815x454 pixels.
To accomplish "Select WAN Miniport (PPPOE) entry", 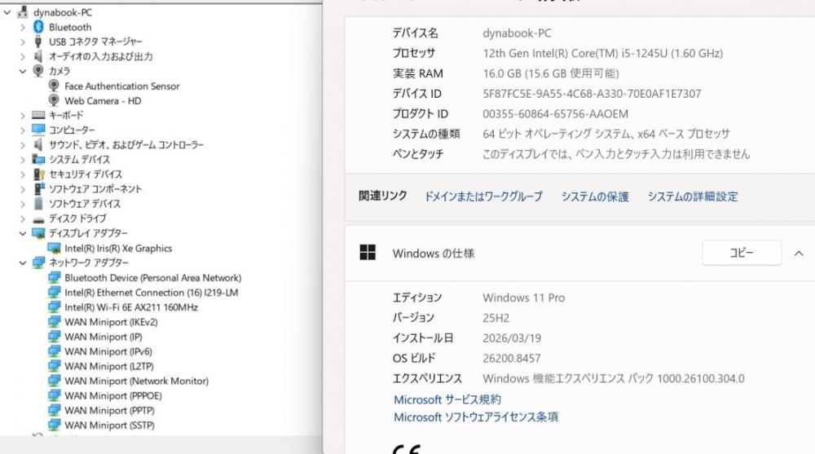I will [x=113, y=396].
